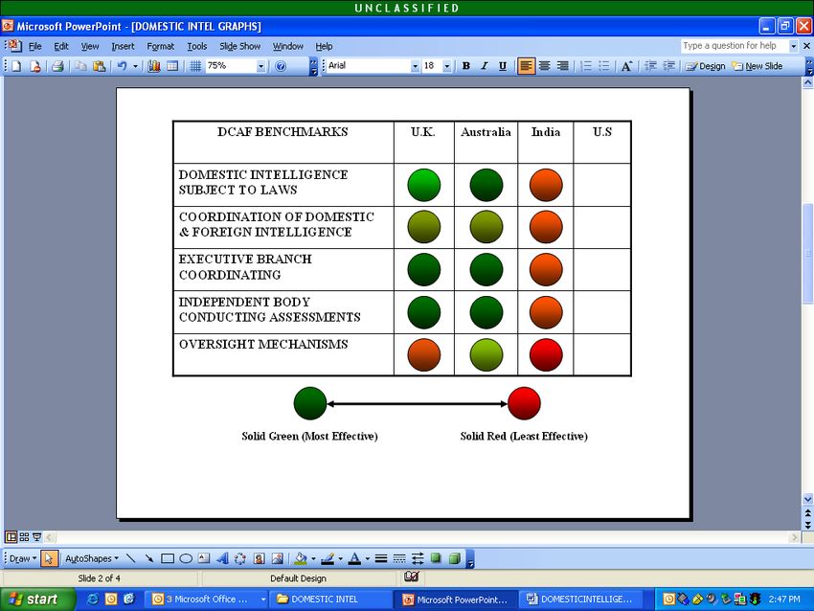The height and width of the screenshot is (611, 814).
Task: Click the spelling status book icon
Action: [x=411, y=577]
